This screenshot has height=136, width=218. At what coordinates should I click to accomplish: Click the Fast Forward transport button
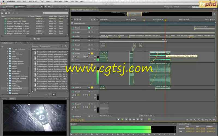(x=138, y=120)
